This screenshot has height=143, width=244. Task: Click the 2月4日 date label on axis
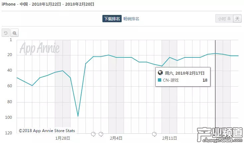116,138
